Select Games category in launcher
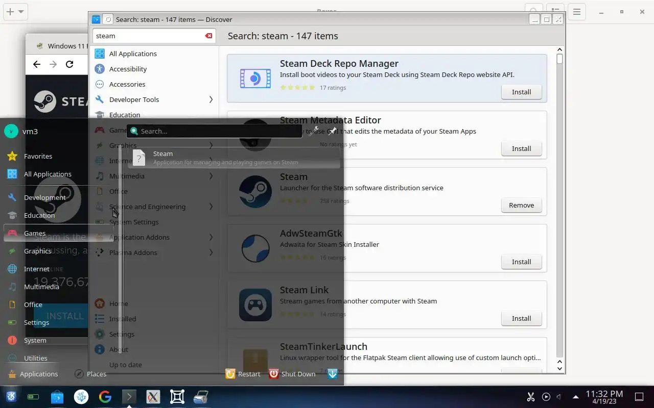The width and height of the screenshot is (654, 408). 59,233
